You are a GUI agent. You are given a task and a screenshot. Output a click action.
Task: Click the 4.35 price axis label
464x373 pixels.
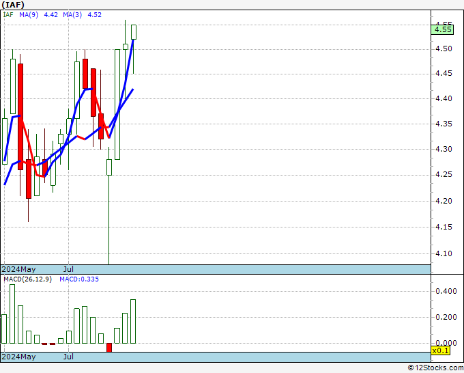pyautogui.click(x=444, y=124)
